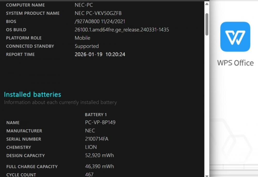Click the REPORT TIME label
This screenshot has width=258, height=177.
tap(20, 54)
